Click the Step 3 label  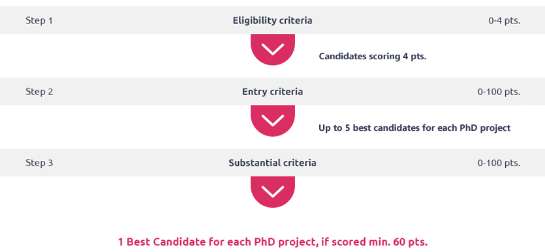39,163
